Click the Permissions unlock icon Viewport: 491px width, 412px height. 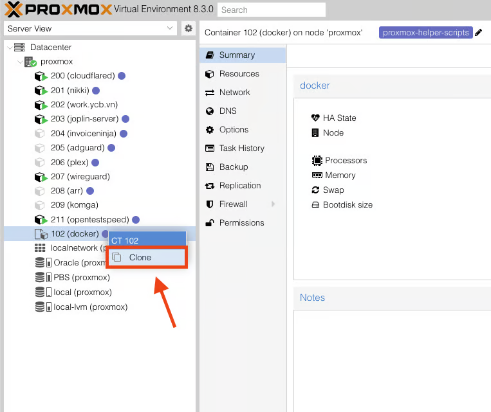pyautogui.click(x=210, y=223)
